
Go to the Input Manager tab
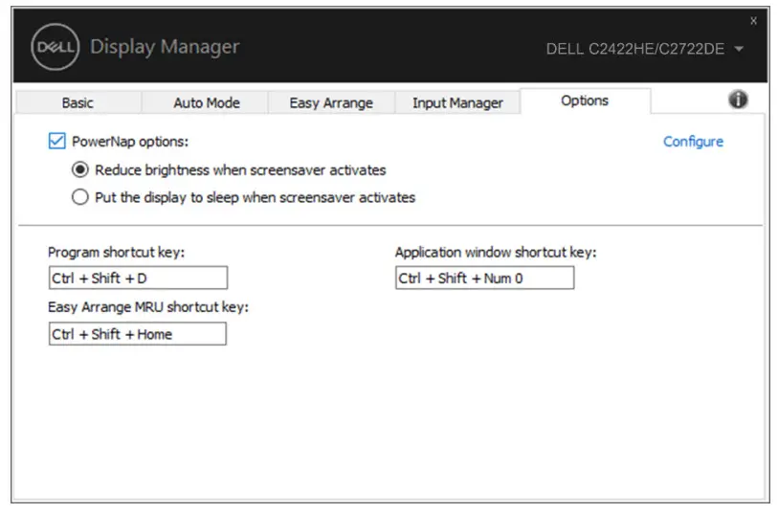(x=457, y=102)
